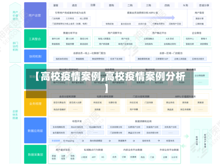Click the 高校疫情案例 overlay title text
Image resolution: width=220 pixels, height=167 pixels.
tap(110, 82)
